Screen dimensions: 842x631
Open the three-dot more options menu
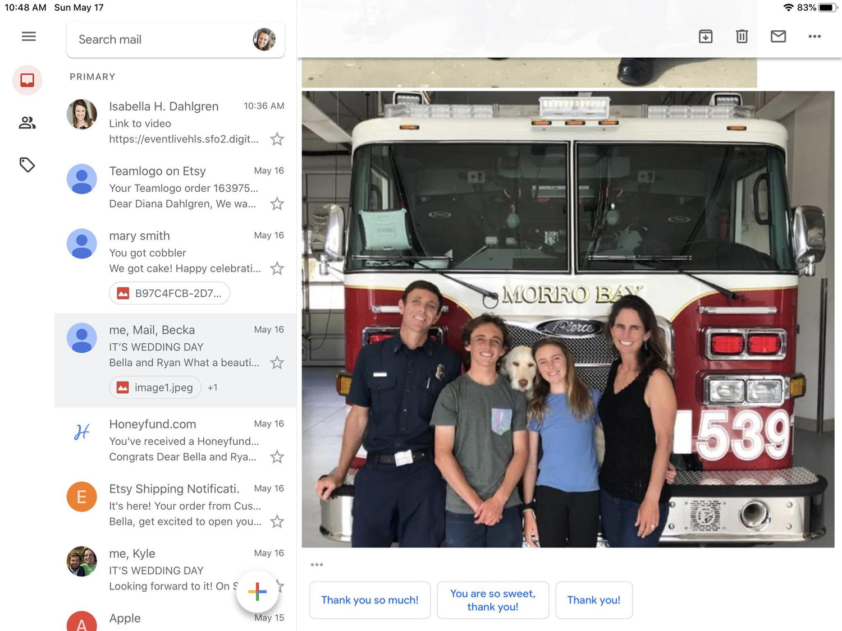pyautogui.click(x=814, y=36)
